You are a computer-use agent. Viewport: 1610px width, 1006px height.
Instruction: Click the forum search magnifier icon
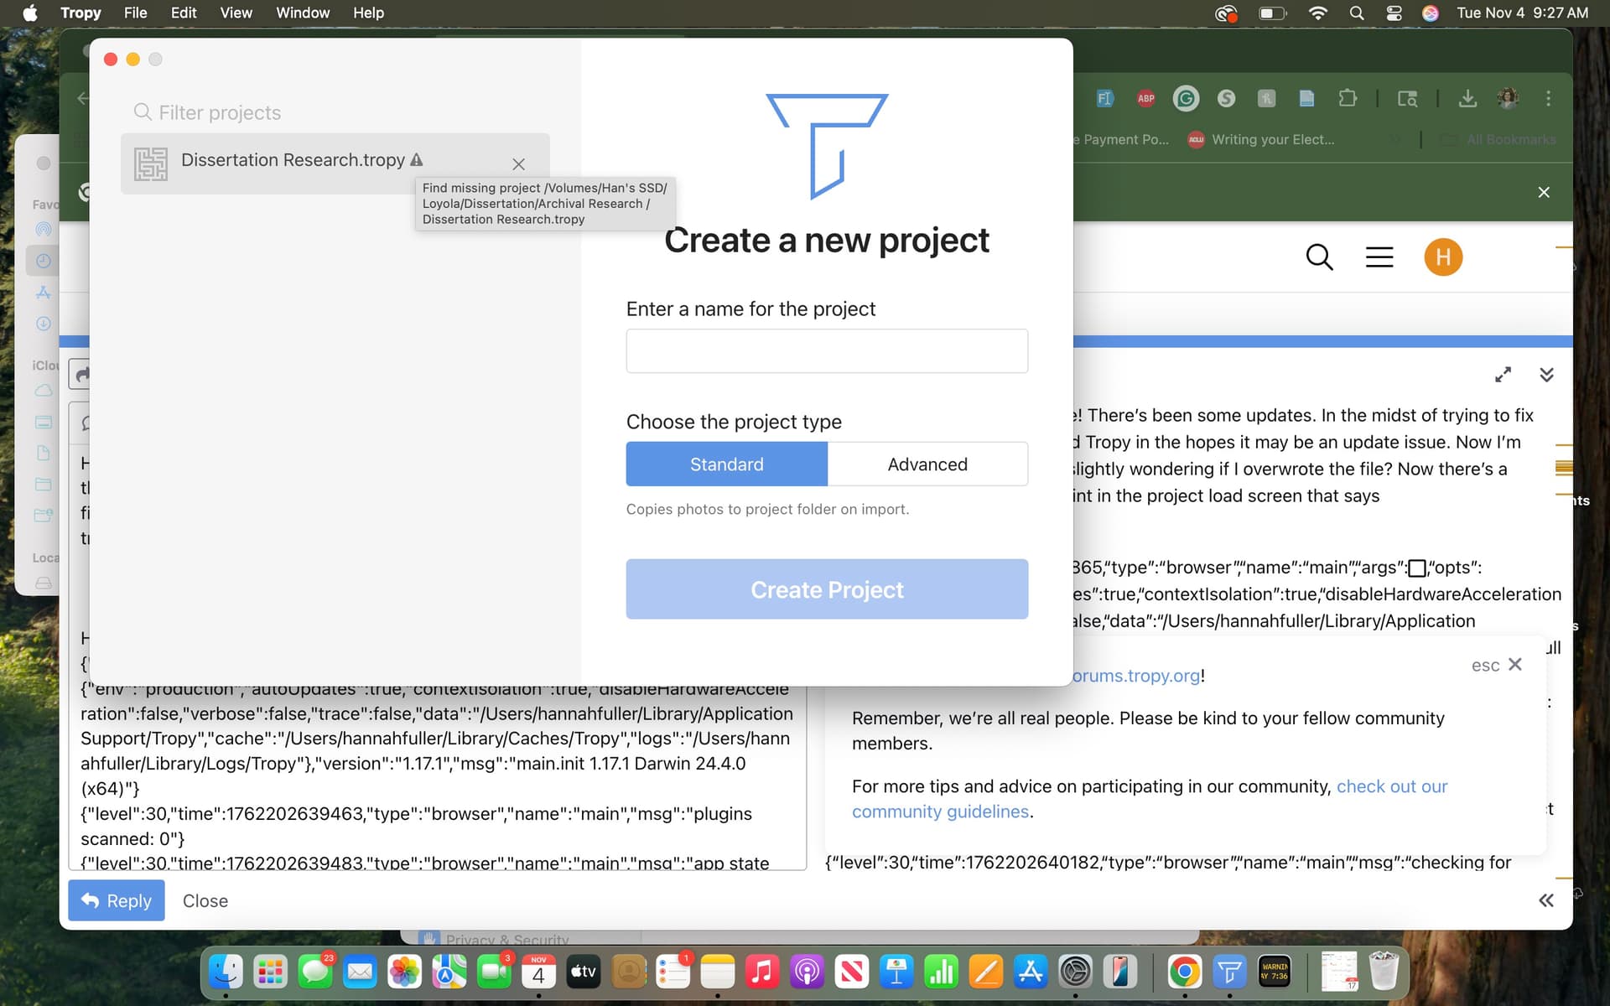pyautogui.click(x=1319, y=257)
